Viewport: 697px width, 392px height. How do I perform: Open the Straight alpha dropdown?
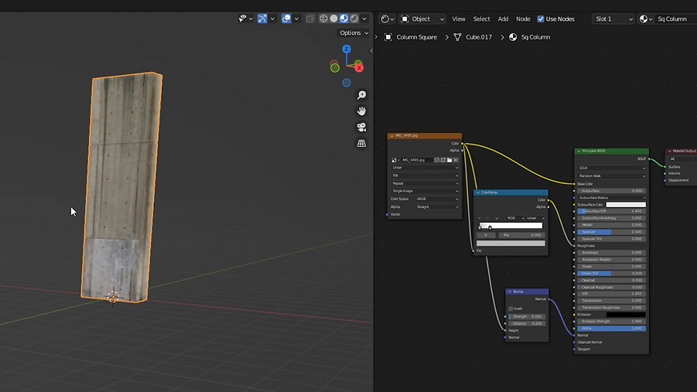[436, 207]
